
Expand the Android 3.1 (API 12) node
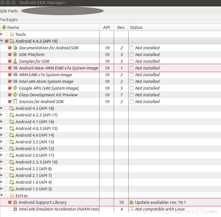[1, 148]
